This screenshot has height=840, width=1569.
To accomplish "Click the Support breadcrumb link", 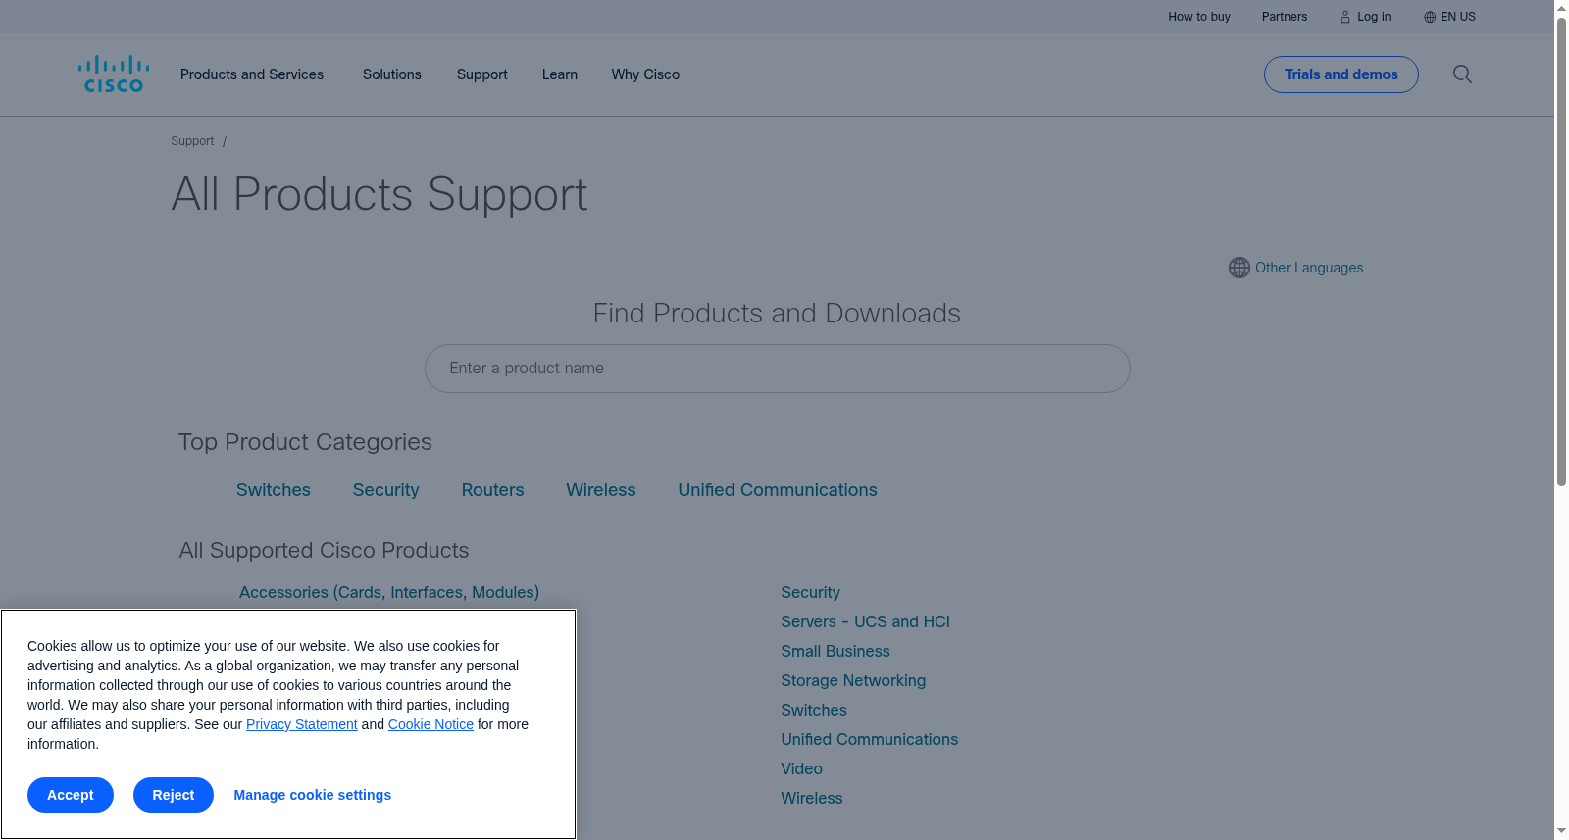I will pos(192,141).
